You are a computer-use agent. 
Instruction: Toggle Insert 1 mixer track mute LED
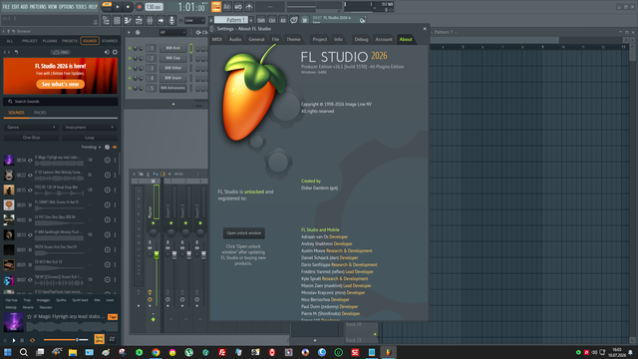[170, 223]
